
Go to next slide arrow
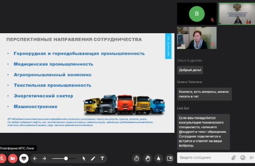click(x=44, y=159)
